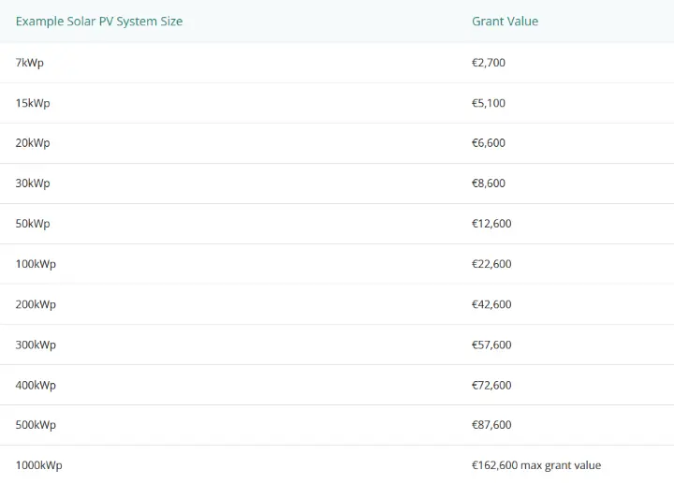The image size is (674, 484).
Task: Click the €57,600 grant value
Action: pyautogui.click(x=491, y=345)
